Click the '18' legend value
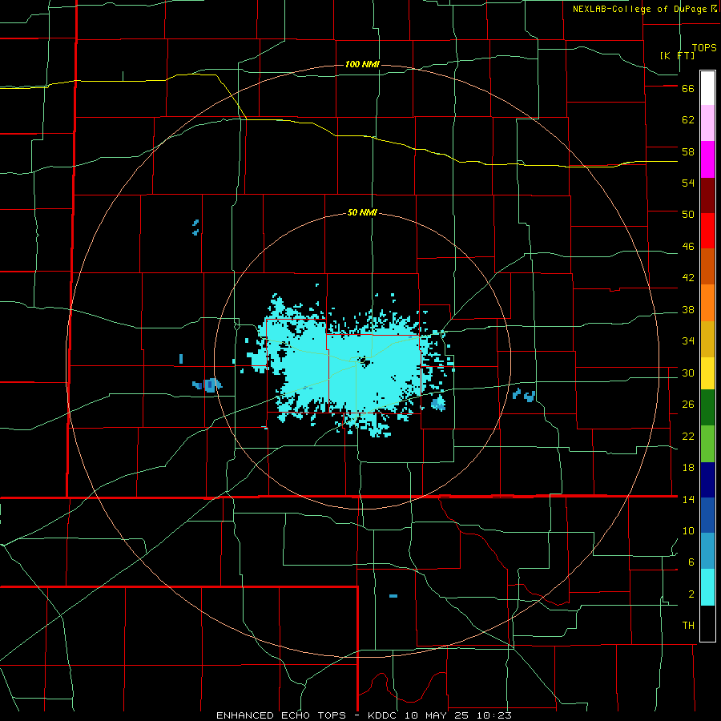 click(x=688, y=468)
